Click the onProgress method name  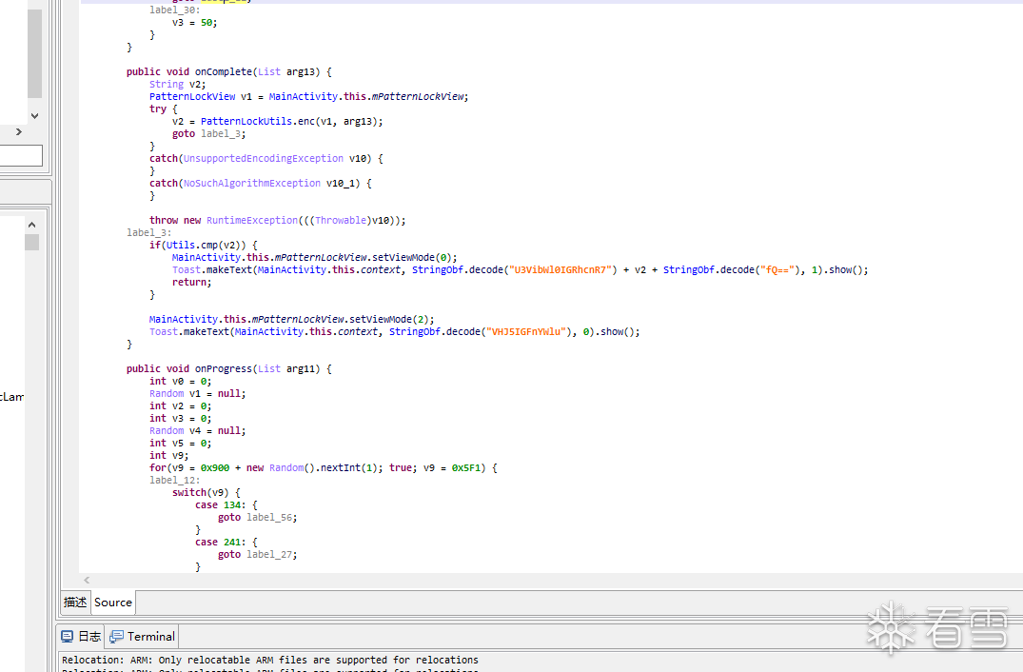click(223, 368)
